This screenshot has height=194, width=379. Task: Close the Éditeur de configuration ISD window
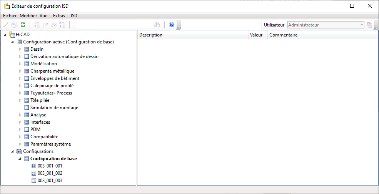tap(370, 6)
